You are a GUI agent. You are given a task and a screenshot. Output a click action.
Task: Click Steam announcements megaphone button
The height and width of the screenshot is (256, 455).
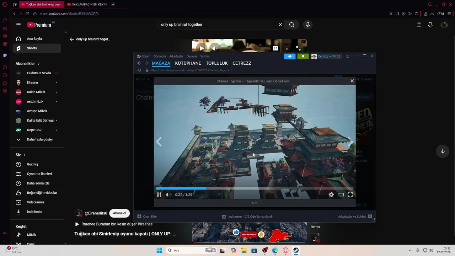click(290, 56)
